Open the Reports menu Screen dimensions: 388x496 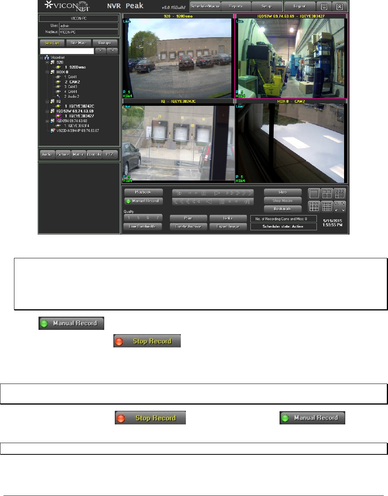pyautogui.click(x=236, y=6)
